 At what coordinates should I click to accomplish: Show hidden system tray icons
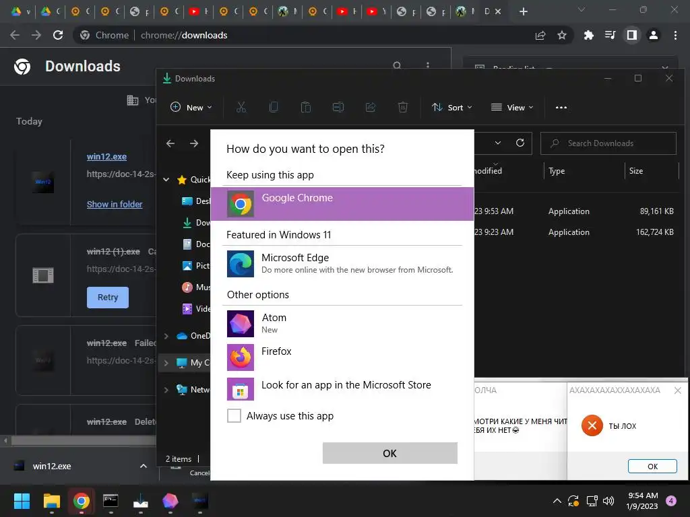pos(557,501)
